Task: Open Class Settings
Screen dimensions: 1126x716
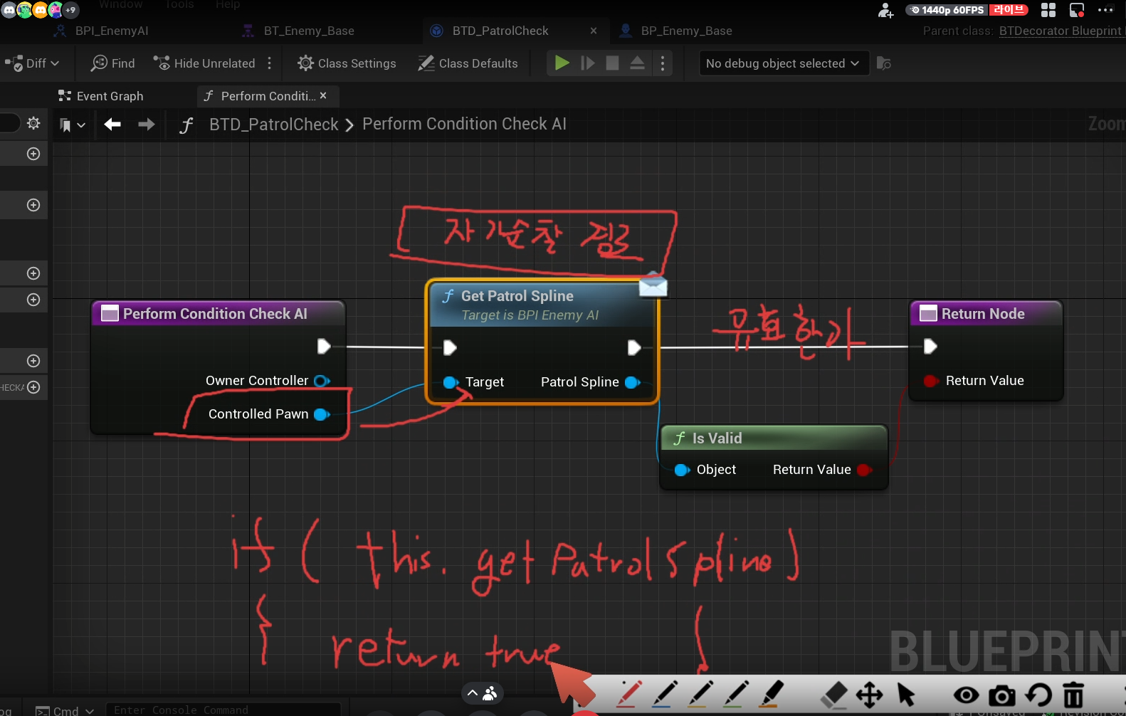Action: pyautogui.click(x=347, y=63)
